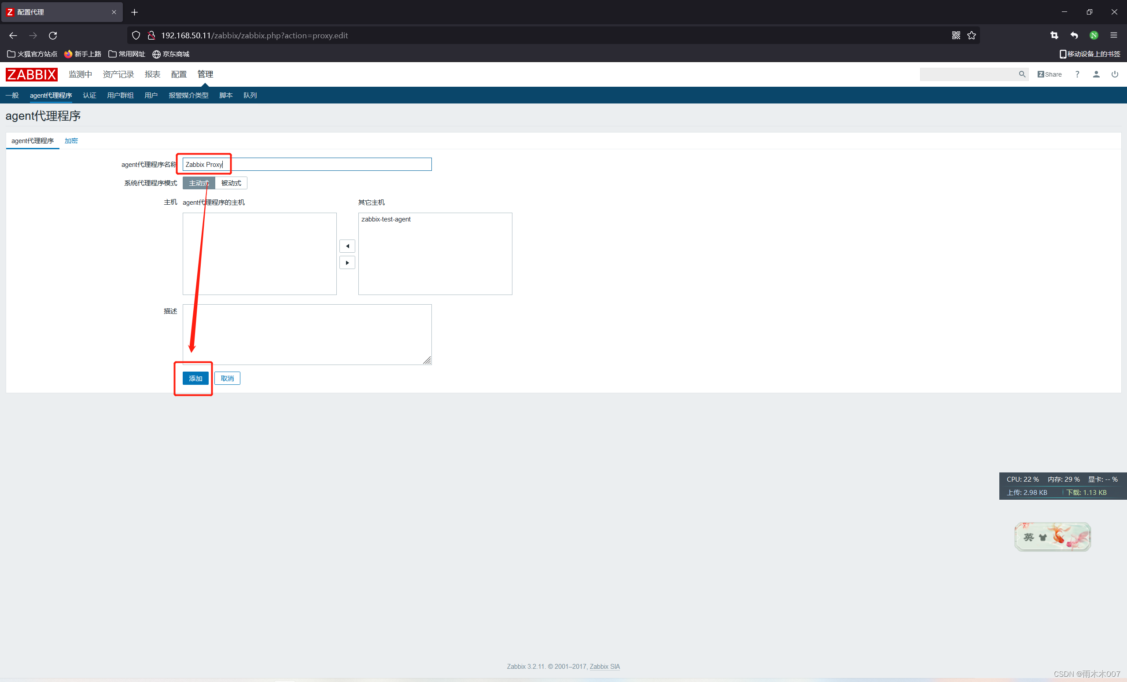Move host right with arrow button
Screen dimensions: 1127x682
coord(347,262)
